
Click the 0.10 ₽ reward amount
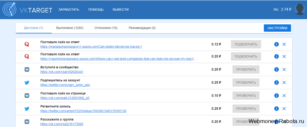coord(216,95)
